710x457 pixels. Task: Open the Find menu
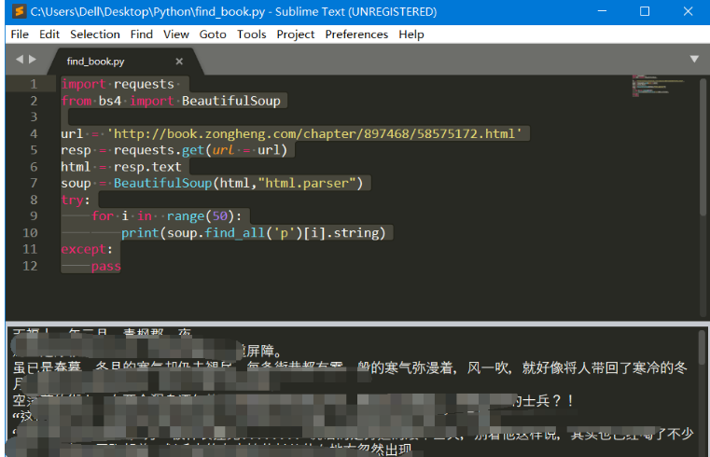pyautogui.click(x=142, y=35)
